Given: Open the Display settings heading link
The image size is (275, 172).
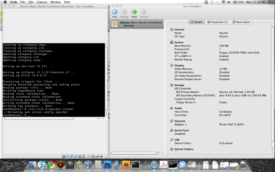Looking at the screenshot, I should (179, 66).
